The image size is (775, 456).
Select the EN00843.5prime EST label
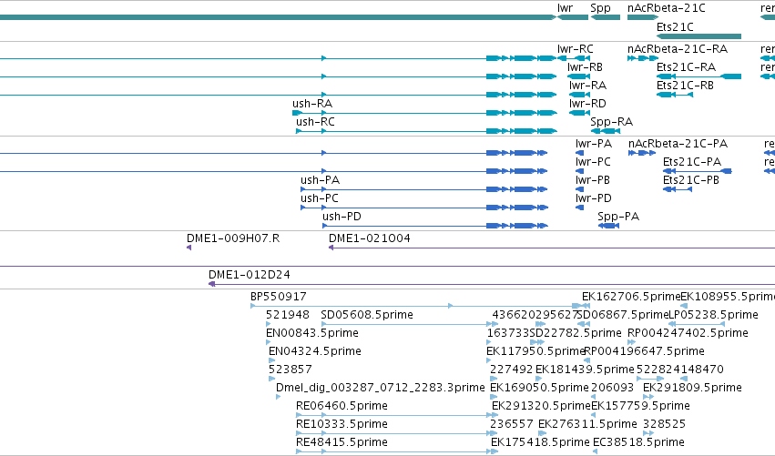point(312,333)
